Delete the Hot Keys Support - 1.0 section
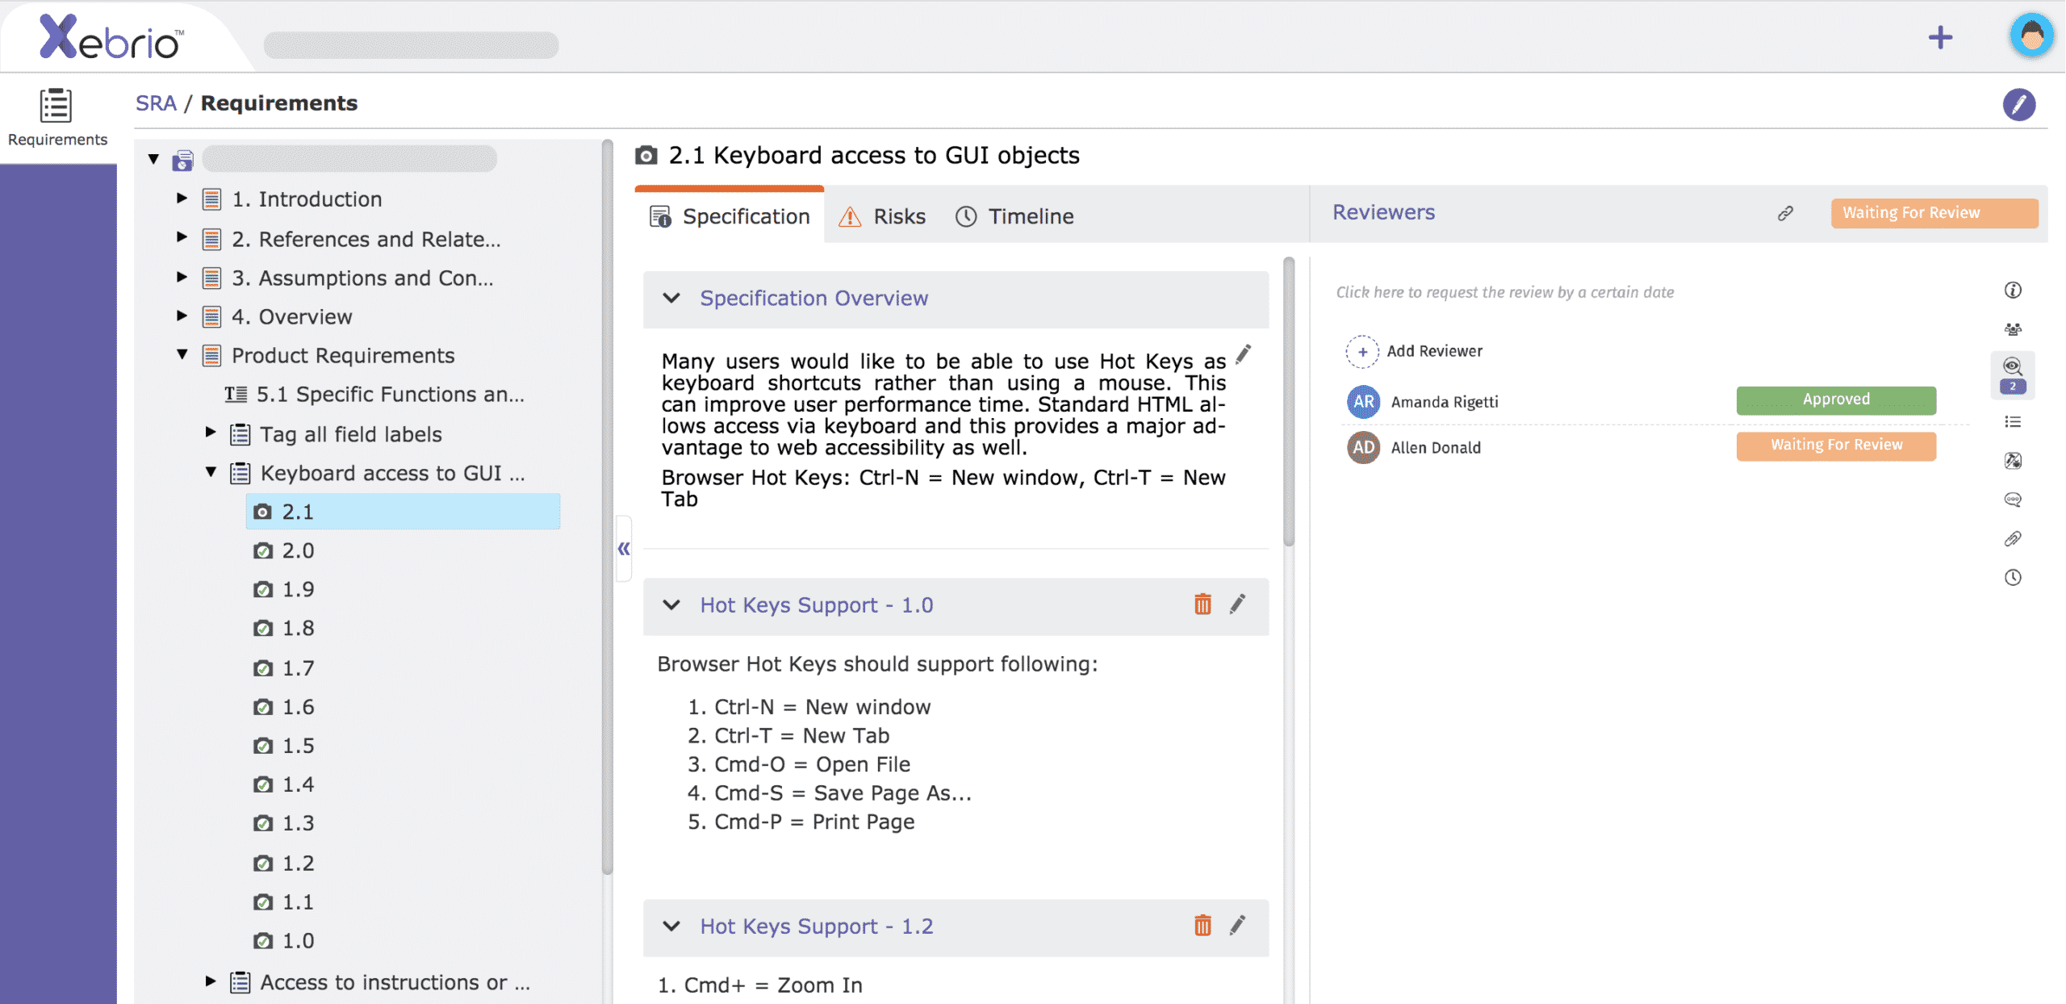This screenshot has width=2066, height=1004. point(1202,604)
